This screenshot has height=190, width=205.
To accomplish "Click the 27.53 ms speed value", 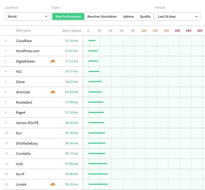I will pyautogui.click(x=72, y=112).
